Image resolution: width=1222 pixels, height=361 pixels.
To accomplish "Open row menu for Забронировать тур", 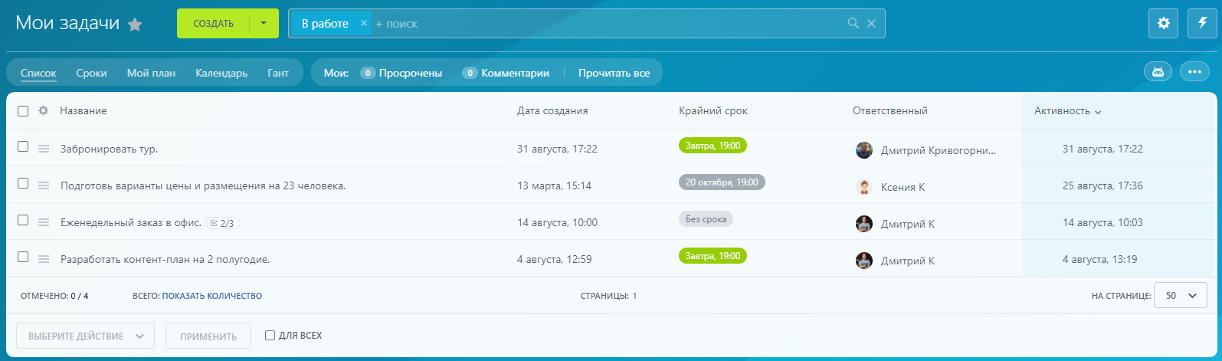I will tap(44, 149).
